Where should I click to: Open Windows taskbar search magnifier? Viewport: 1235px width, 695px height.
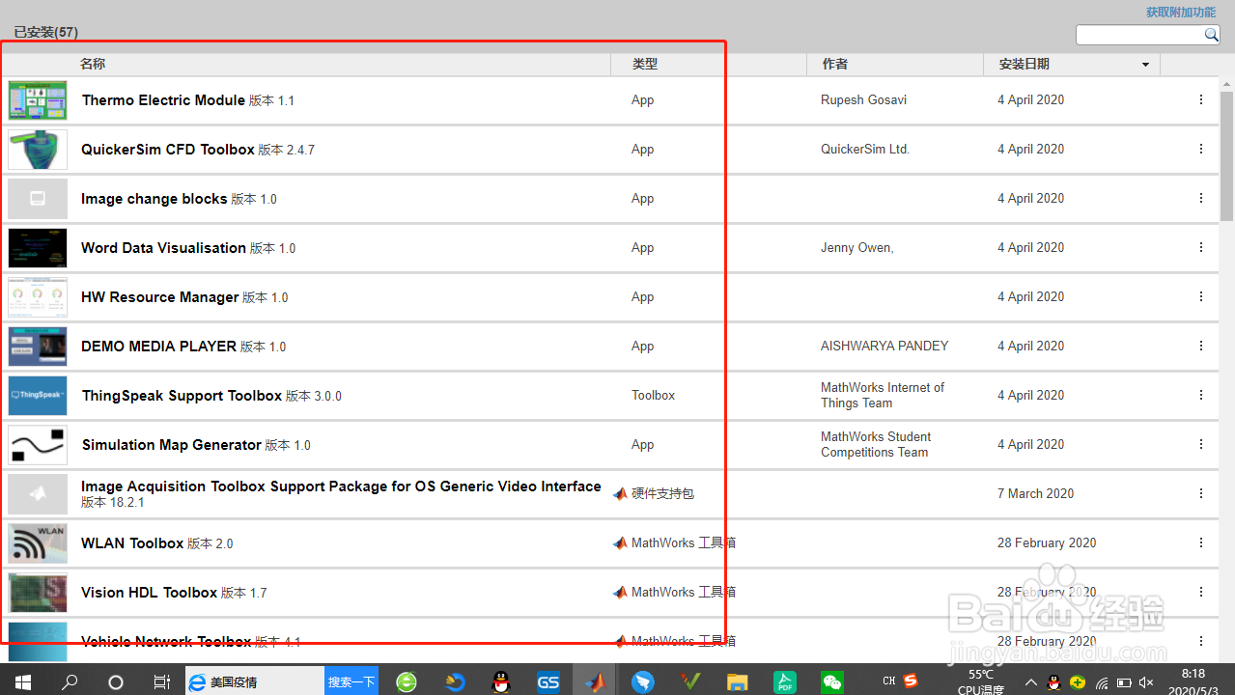(x=70, y=681)
